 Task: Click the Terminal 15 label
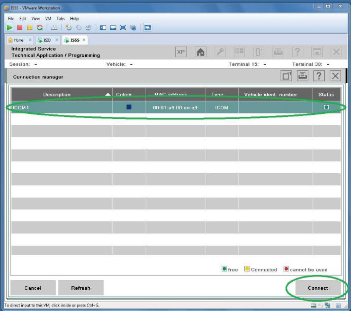[x=244, y=64]
